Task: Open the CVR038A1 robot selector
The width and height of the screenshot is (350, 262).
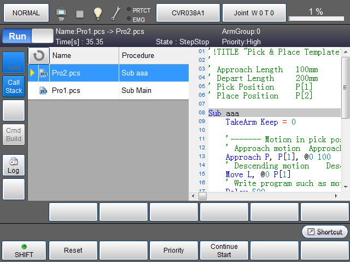Action: coord(188,13)
